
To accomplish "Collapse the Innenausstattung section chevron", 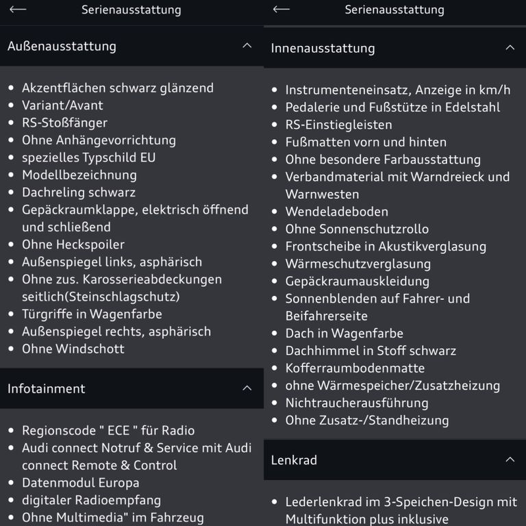I will point(510,48).
